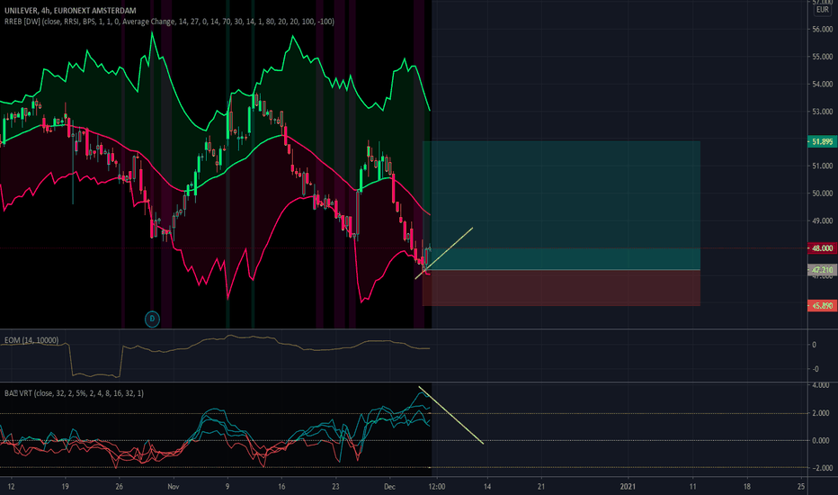Screen dimensions: 838x495
Task: Click the 2.000 value on VRT scale
Action: [x=821, y=413]
